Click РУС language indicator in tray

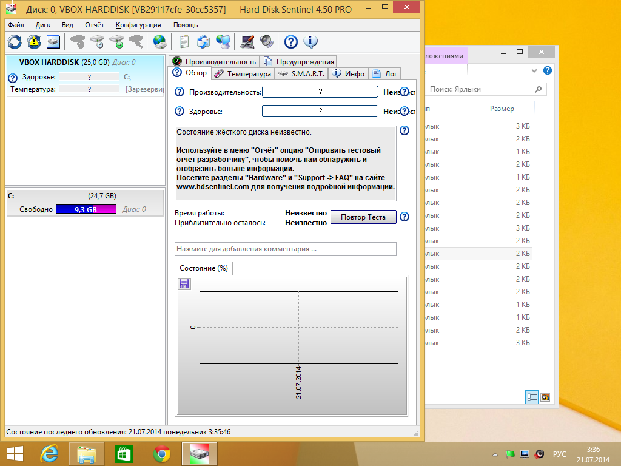559,454
